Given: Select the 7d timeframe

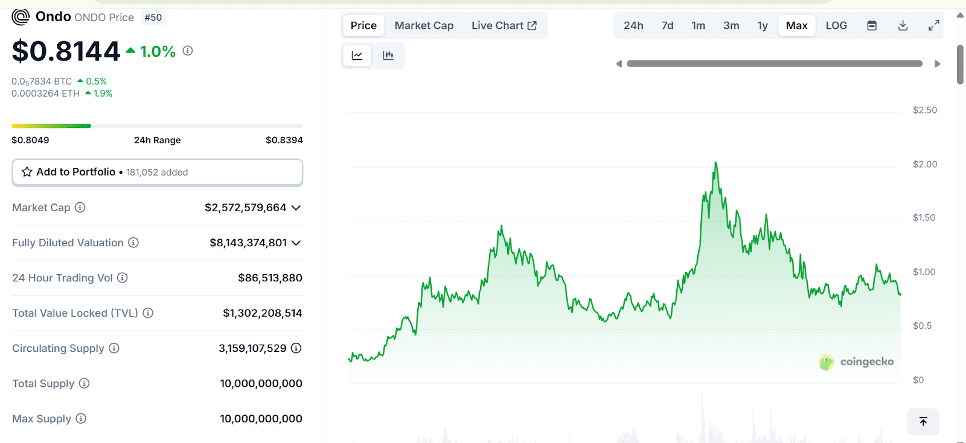Looking at the screenshot, I should click(x=667, y=25).
